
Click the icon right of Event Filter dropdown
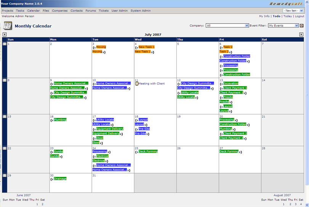(x=301, y=26)
